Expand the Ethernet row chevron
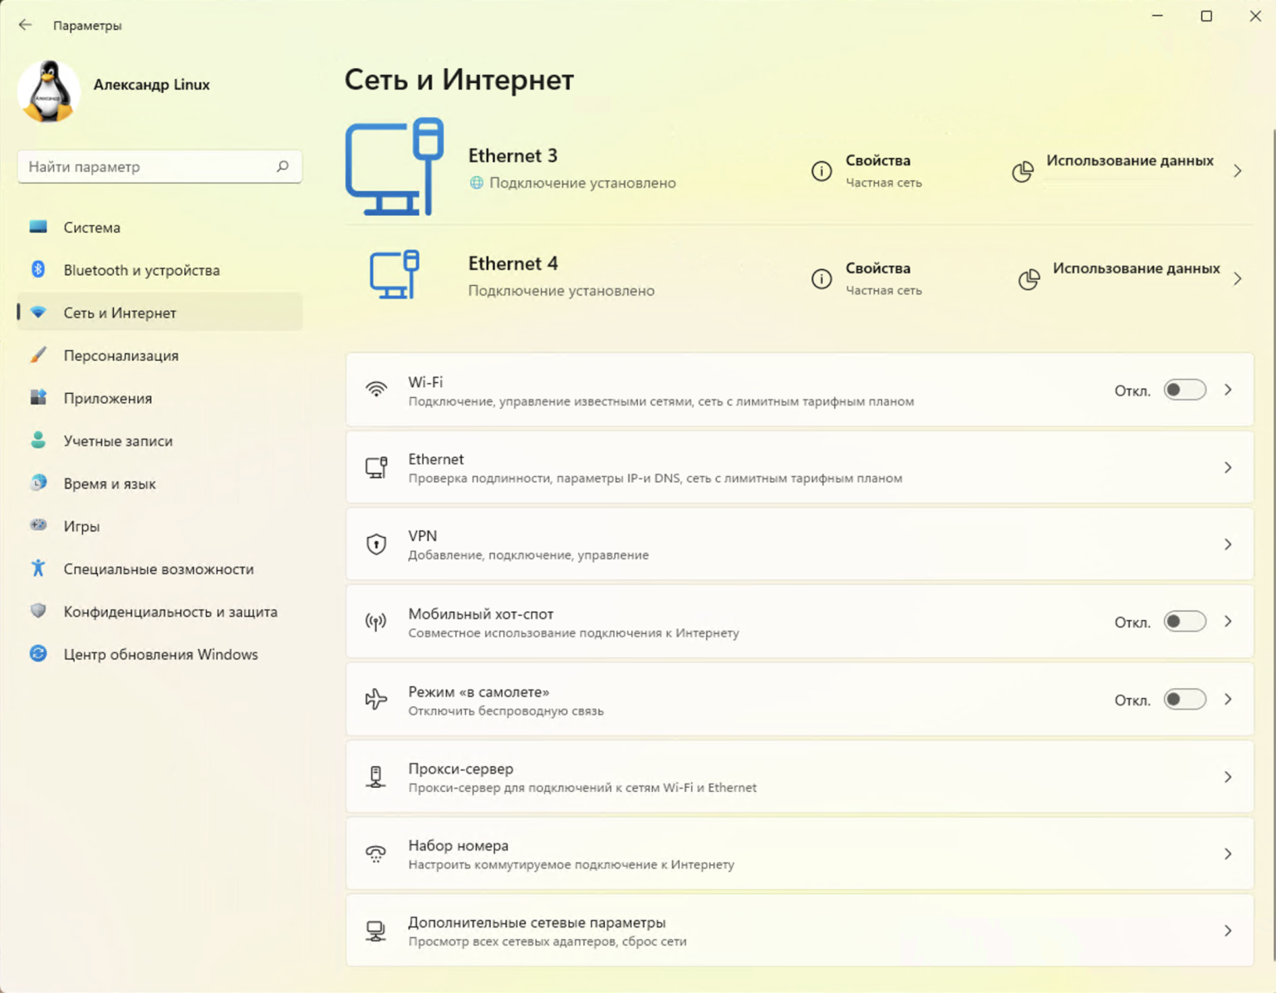 pos(1228,468)
